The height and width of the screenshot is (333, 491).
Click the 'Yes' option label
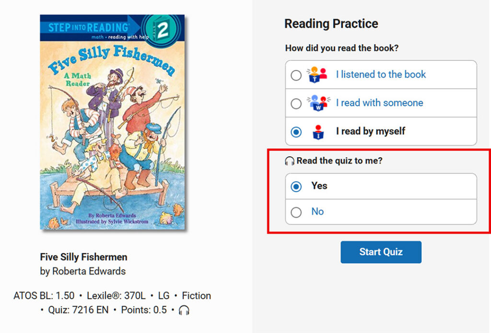pyautogui.click(x=319, y=186)
